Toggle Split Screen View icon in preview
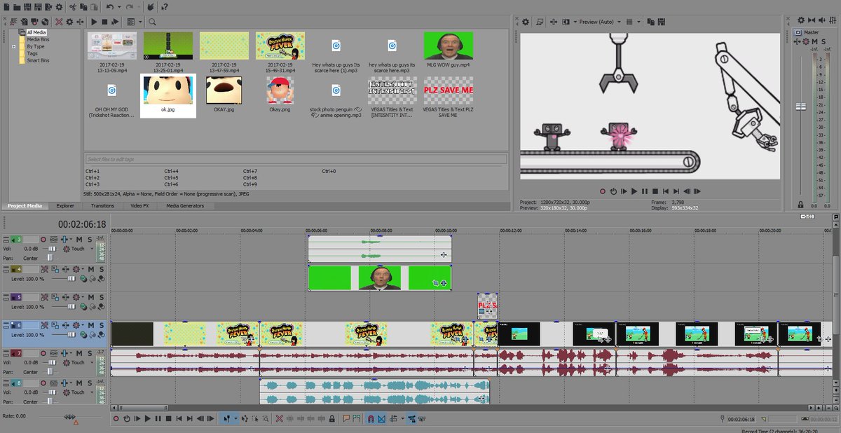Viewport: 841px width, 433px height. pyautogui.click(x=566, y=22)
